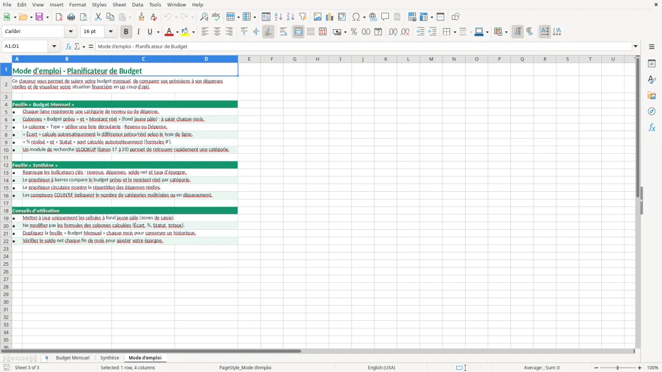Viewport: 662px width, 372px height.
Task: Expand the formula bar
Action: (x=636, y=46)
